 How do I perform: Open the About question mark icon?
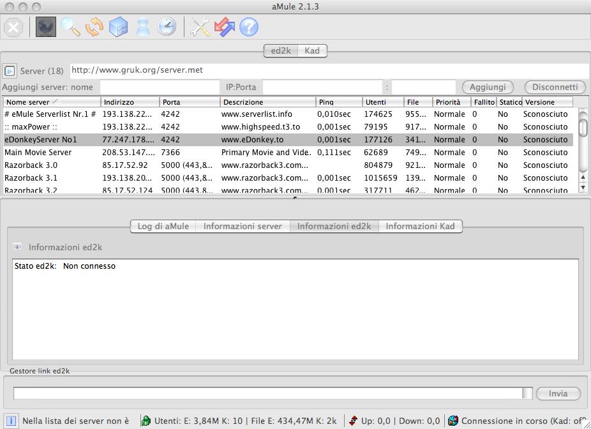click(249, 27)
